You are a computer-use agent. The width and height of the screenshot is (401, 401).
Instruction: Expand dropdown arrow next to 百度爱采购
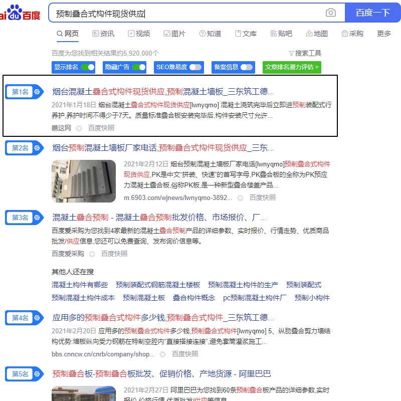point(92,254)
